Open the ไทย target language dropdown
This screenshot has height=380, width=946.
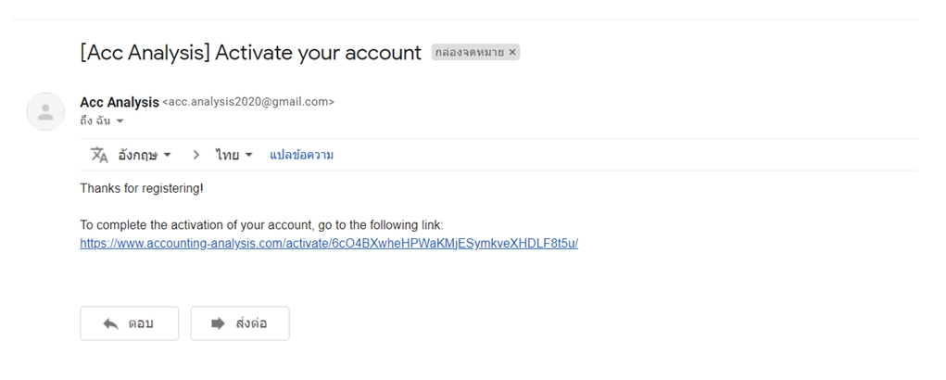(x=234, y=155)
